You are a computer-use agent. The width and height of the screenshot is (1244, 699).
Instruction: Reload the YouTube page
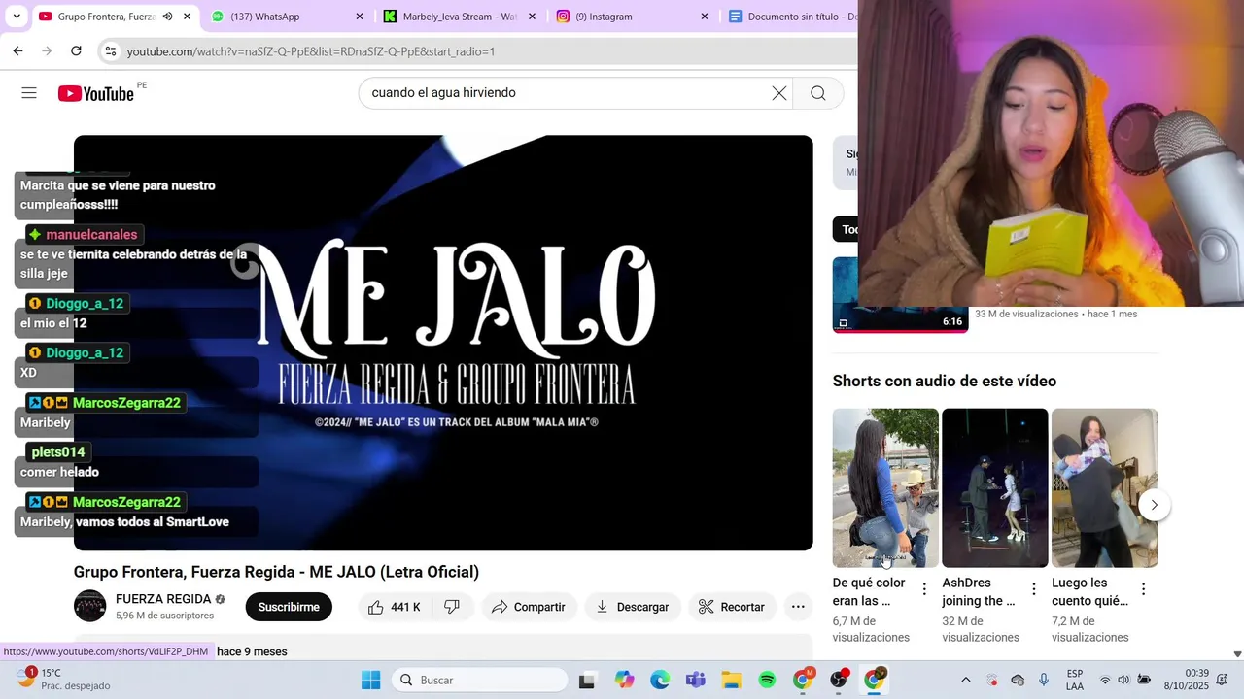click(76, 51)
